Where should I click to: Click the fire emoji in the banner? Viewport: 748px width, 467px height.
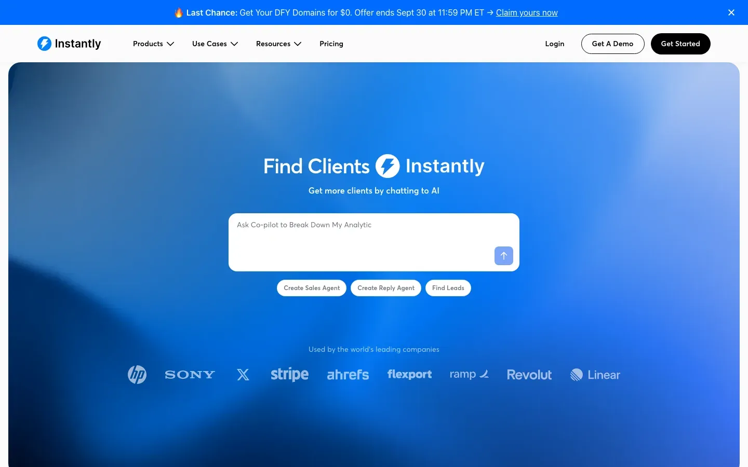tap(179, 12)
